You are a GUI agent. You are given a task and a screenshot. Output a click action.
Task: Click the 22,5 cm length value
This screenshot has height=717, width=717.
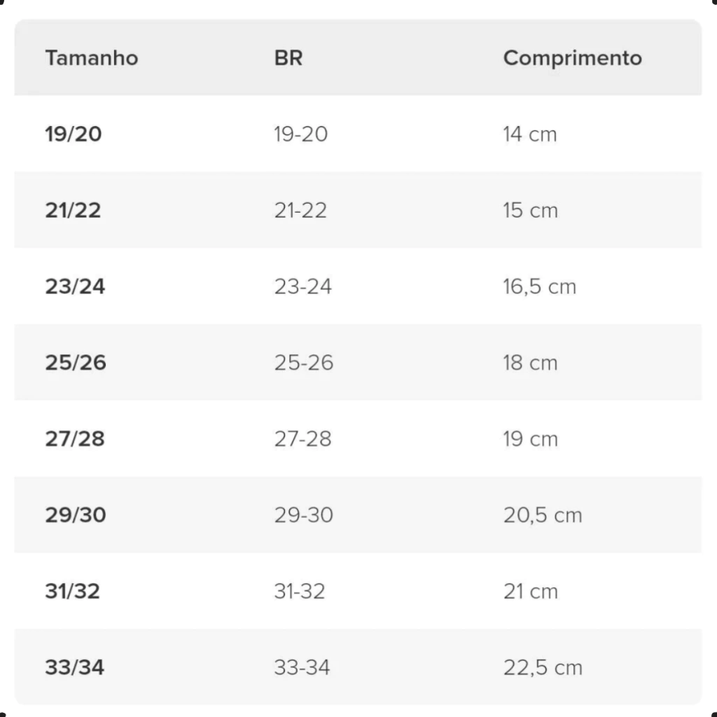point(543,668)
